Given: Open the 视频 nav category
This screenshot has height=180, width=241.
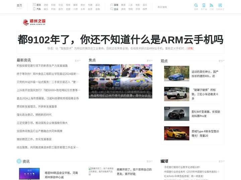Looking at the screenshot, I should [68, 5].
